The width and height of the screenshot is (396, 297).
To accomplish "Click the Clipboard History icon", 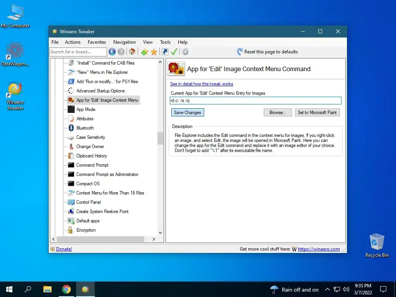I will point(71,156).
